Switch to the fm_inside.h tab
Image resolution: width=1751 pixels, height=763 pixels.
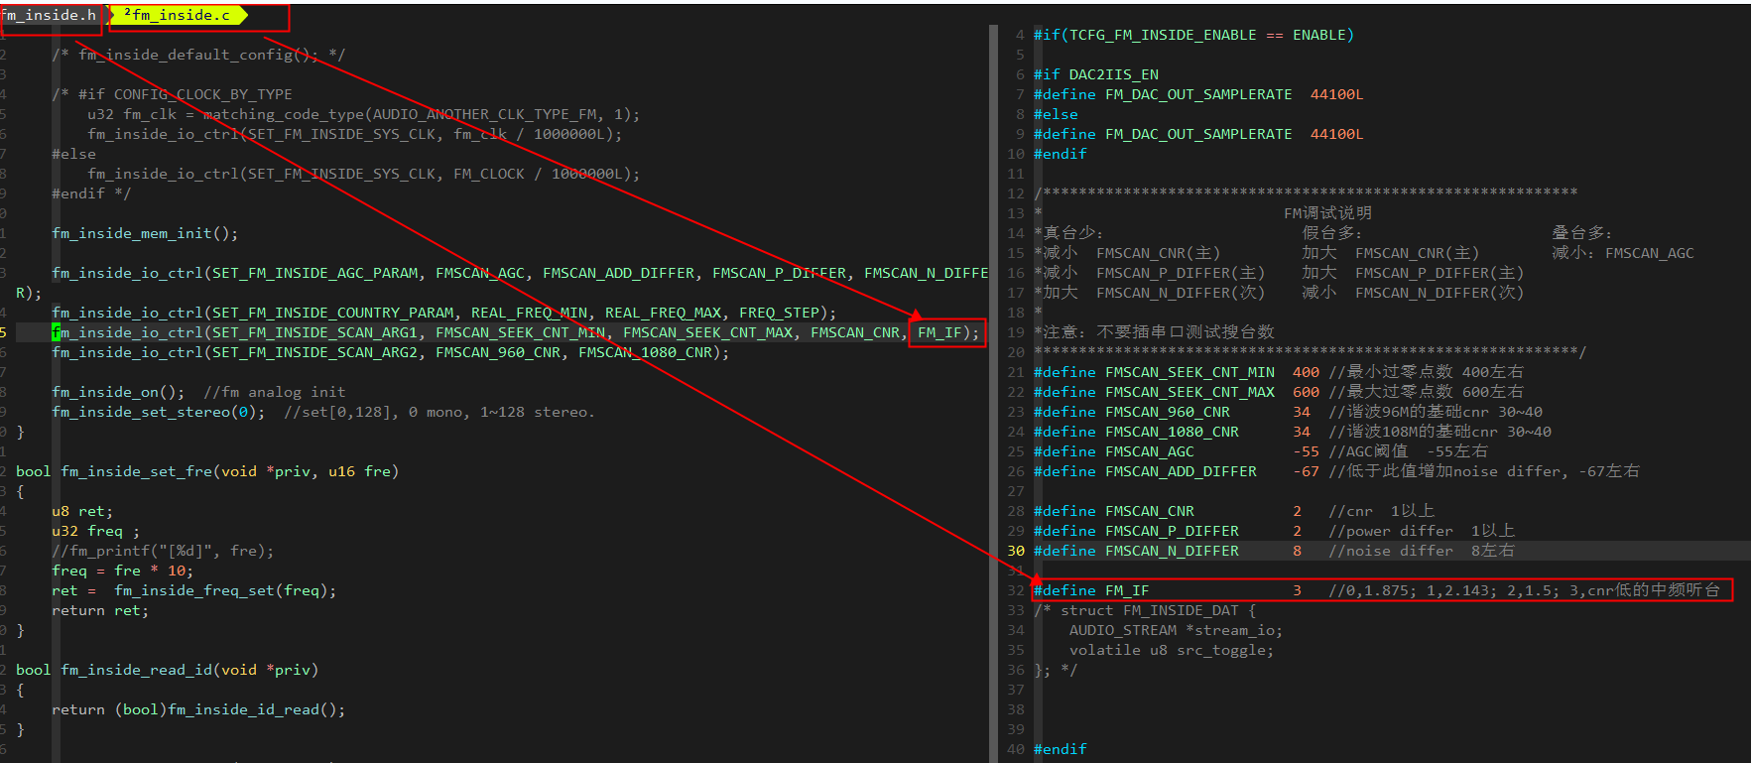[50, 15]
